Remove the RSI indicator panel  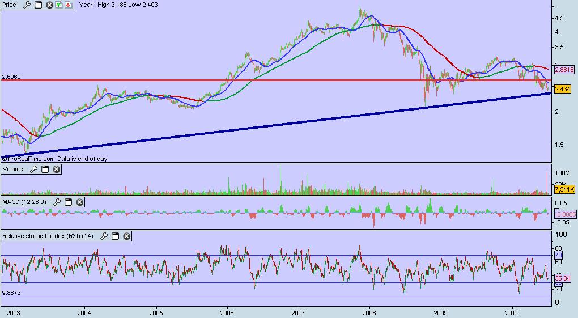pyautogui.click(x=127, y=236)
